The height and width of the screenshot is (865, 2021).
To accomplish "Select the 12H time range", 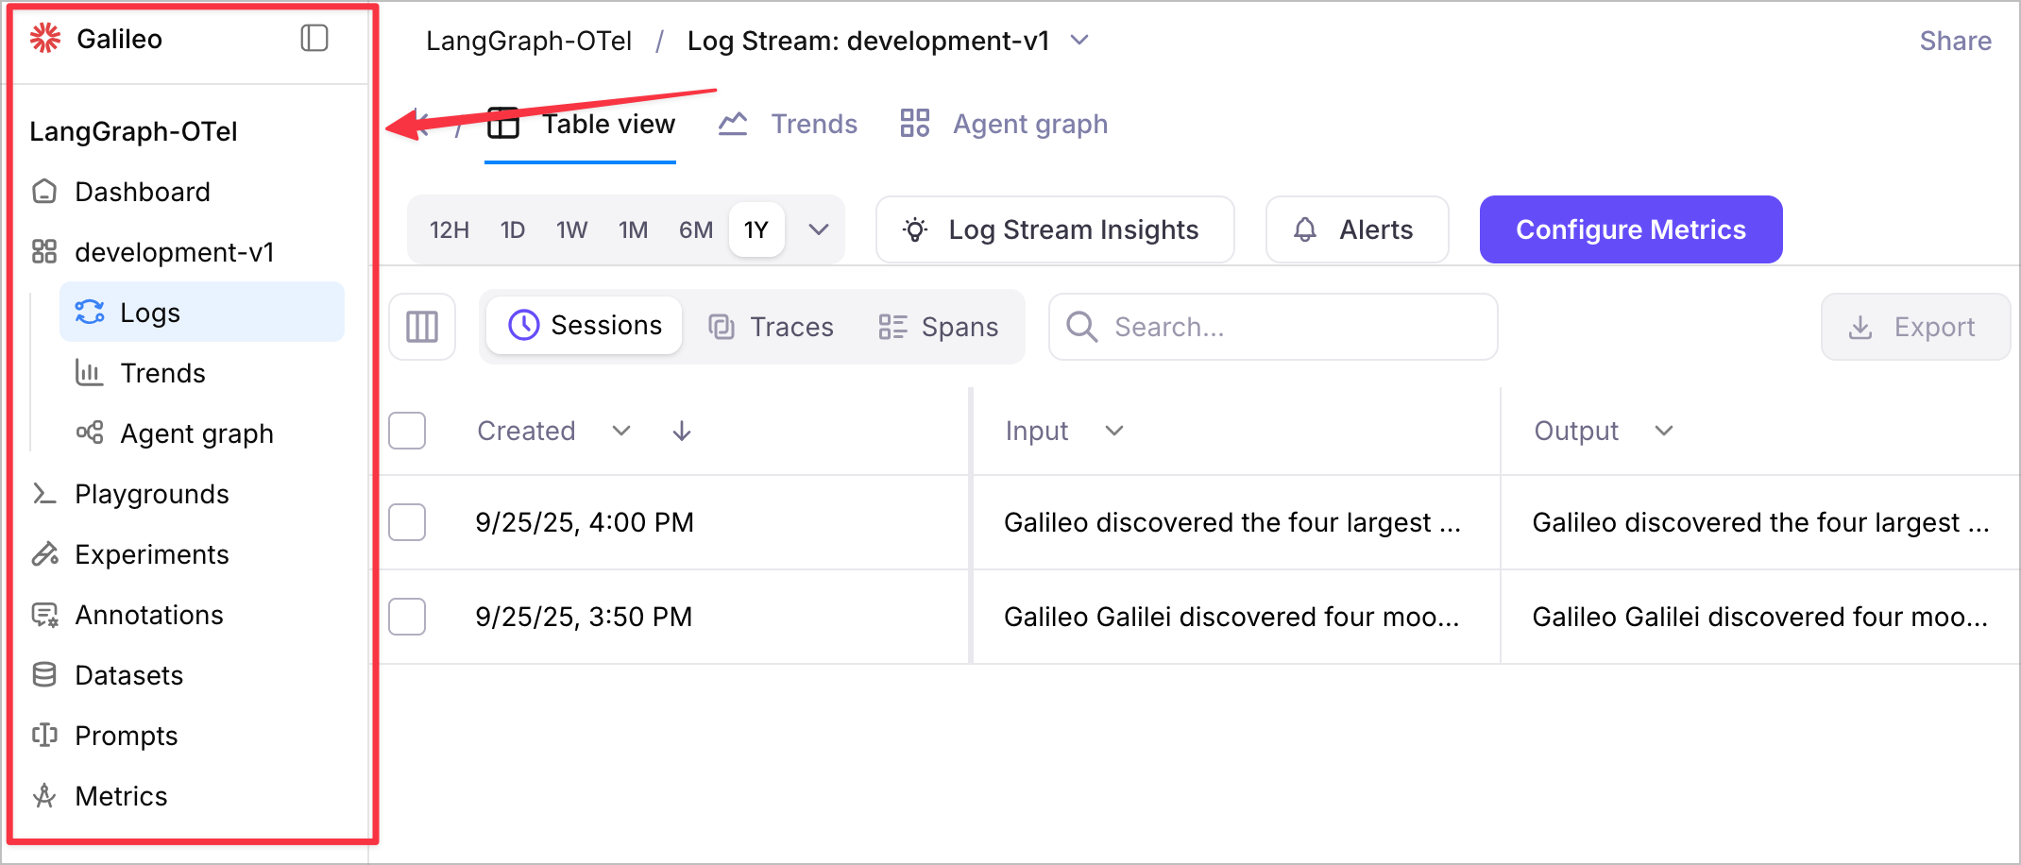I will (450, 229).
